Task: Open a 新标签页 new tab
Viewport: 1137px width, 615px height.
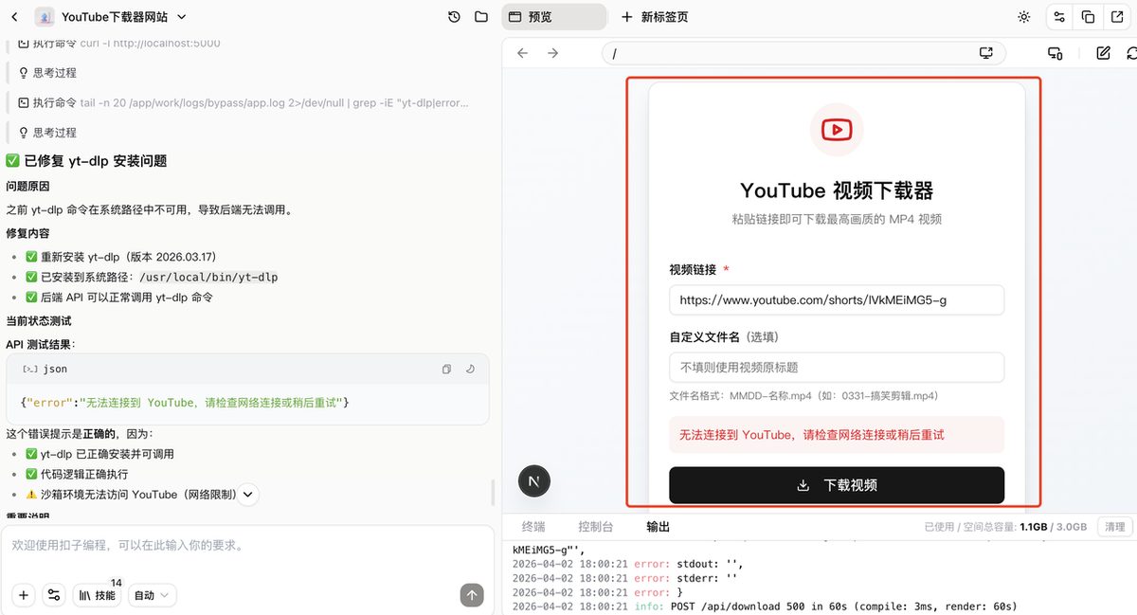Action: click(655, 17)
